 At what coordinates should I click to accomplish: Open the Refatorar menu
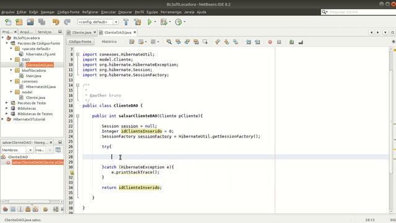pyautogui.click(x=90, y=12)
